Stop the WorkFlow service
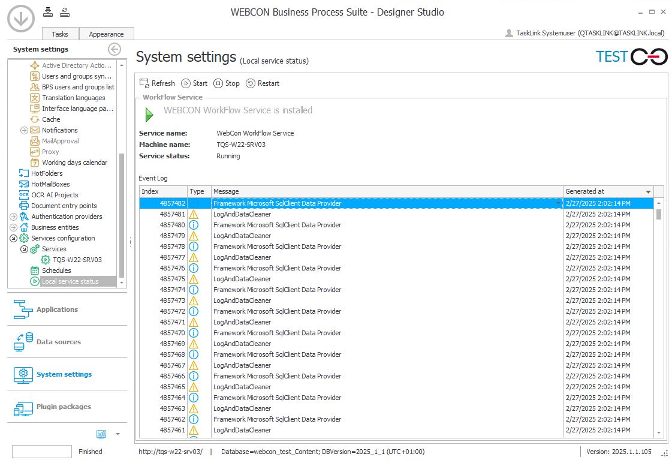672x463 pixels. (227, 83)
